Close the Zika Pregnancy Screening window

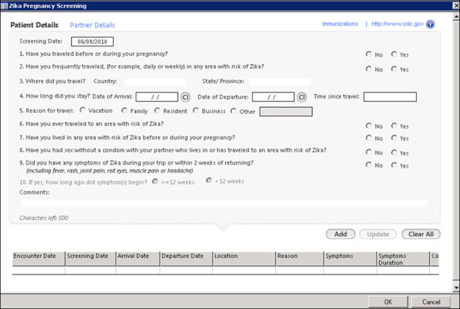(456, 6)
